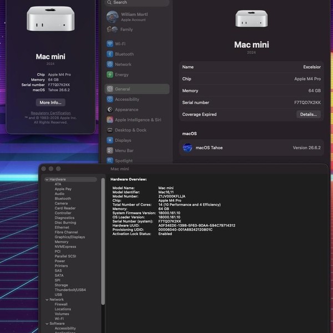333x333 pixels.
Task: Select Wi-Fi under Network in System Information
Action: 59,319
